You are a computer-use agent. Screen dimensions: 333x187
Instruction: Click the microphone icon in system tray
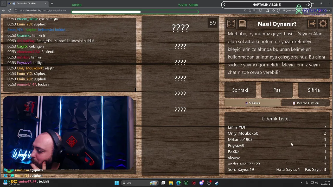pyautogui.click(x=307, y=183)
